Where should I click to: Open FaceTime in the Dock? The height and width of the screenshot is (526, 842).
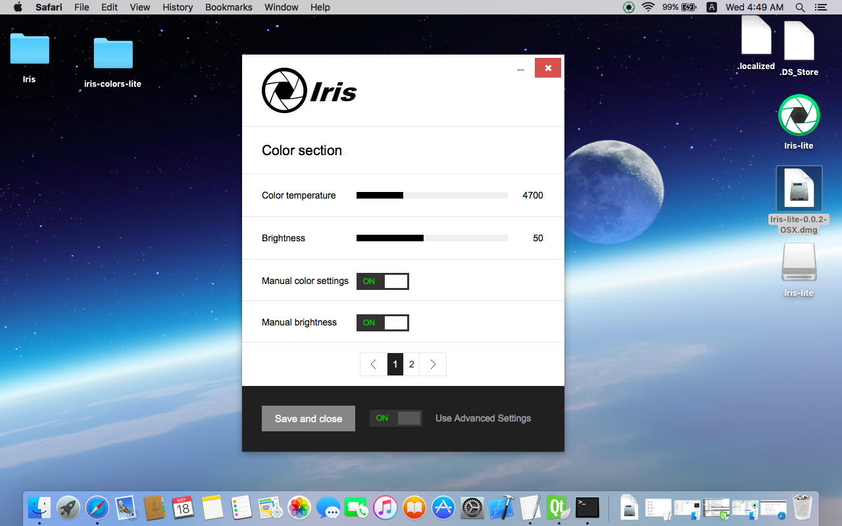[x=357, y=507]
